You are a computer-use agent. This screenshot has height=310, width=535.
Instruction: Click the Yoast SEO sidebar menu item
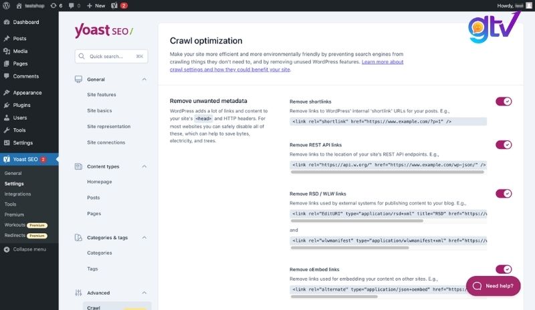tap(29, 159)
